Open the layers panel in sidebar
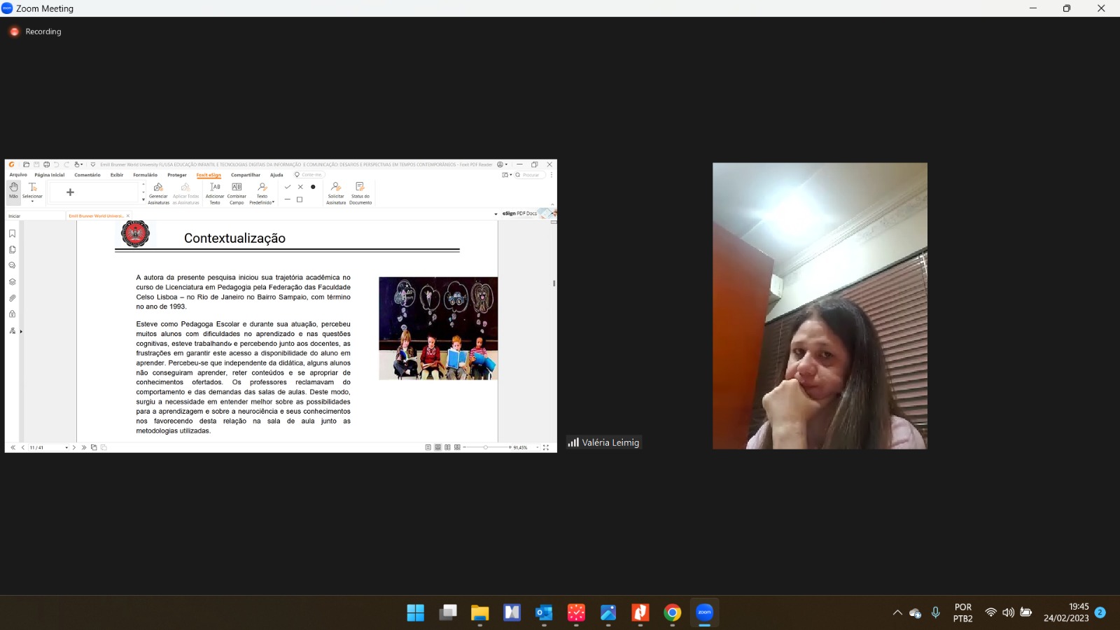The image size is (1120, 630). pos(13,282)
